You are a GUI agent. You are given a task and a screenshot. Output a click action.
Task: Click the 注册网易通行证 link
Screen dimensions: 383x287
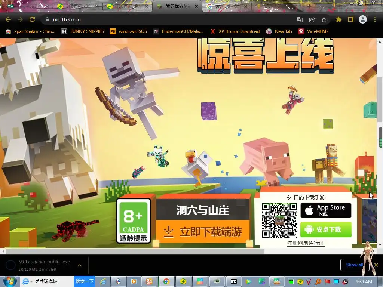click(306, 243)
